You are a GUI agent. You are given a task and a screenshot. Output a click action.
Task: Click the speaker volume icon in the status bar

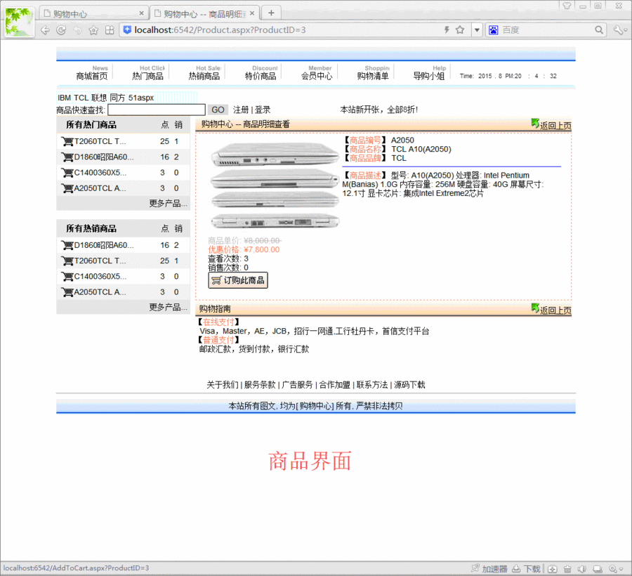tap(581, 568)
